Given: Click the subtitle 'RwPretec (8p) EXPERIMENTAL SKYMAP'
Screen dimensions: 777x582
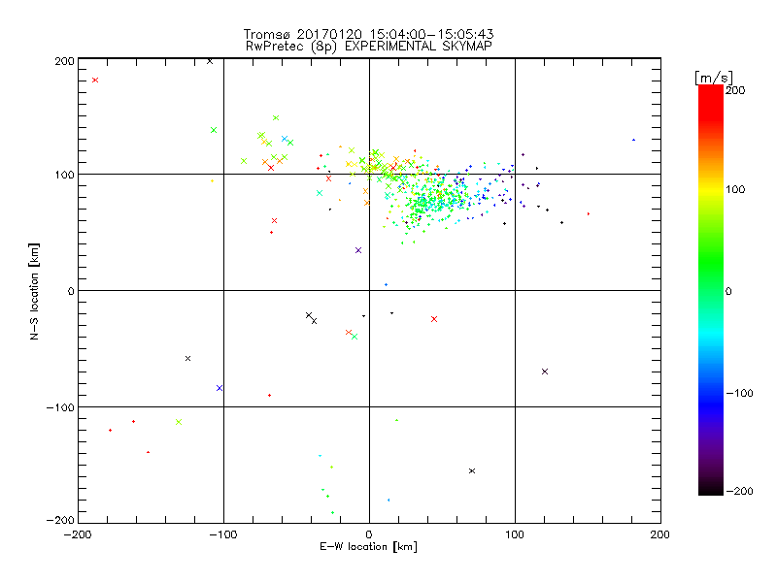Looking at the screenshot, I should point(368,47).
